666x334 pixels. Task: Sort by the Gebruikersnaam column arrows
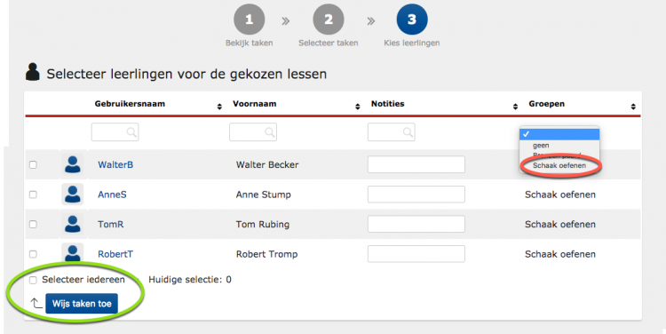pyautogui.click(x=219, y=107)
